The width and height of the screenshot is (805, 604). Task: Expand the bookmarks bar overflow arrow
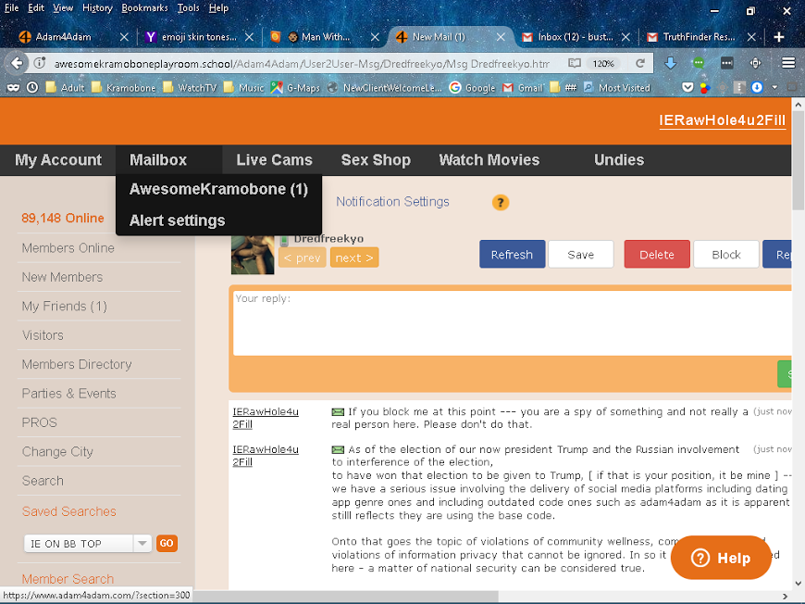pyautogui.click(x=774, y=88)
